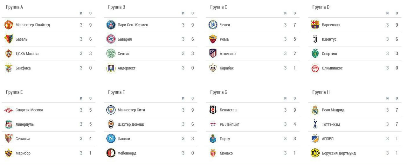
Task: Click the Real Madrid club crest
Action: pos(315,110)
